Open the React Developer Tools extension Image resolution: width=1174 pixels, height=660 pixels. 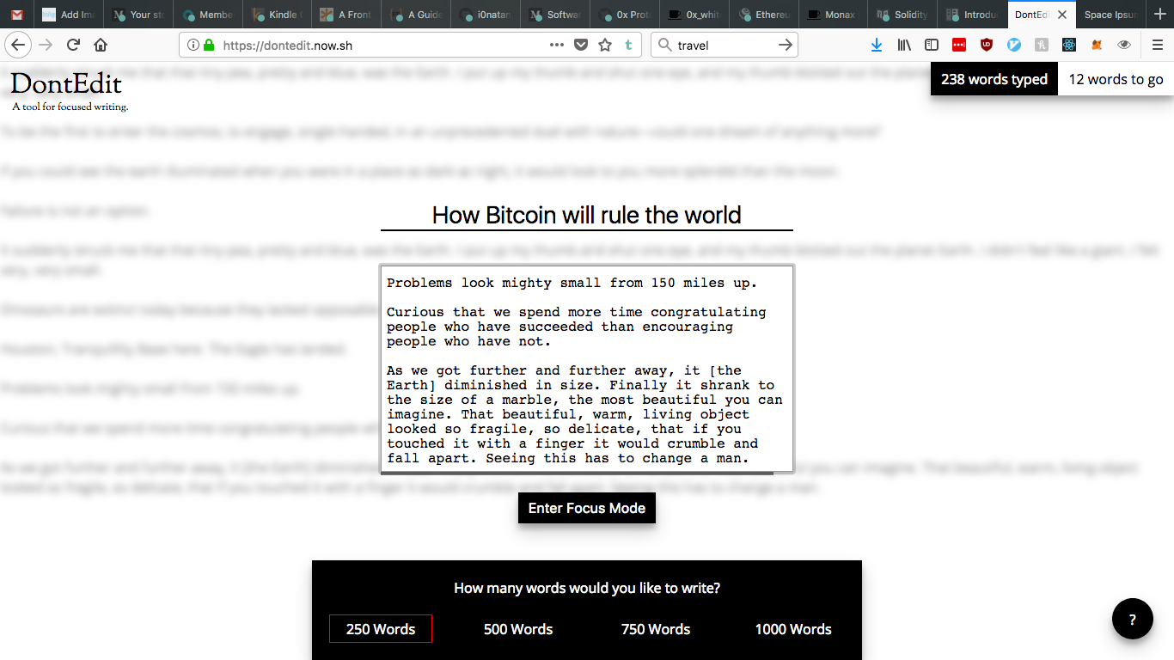pyautogui.click(x=1069, y=45)
